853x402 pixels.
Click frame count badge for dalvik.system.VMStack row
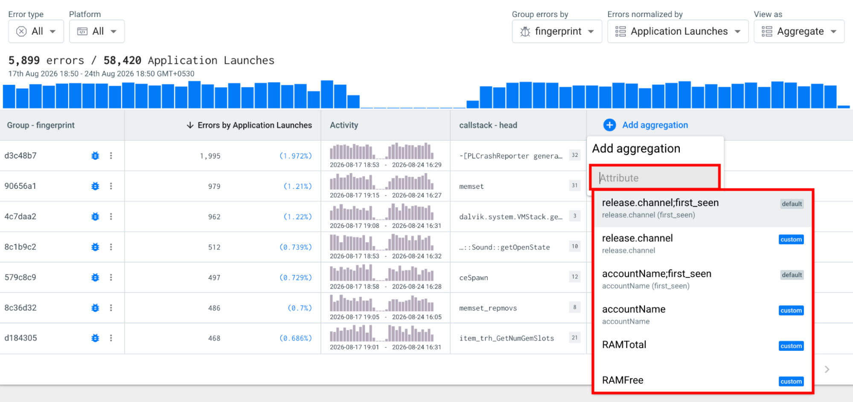coord(575,216)
